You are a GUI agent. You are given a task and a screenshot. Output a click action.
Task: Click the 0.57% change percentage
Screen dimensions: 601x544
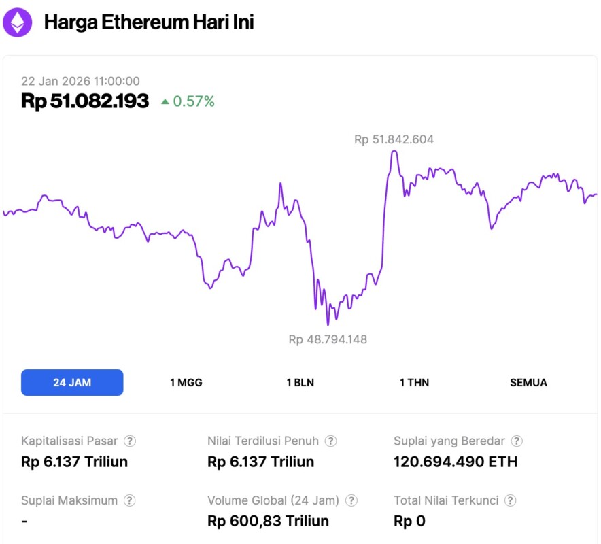coord(194,102)
